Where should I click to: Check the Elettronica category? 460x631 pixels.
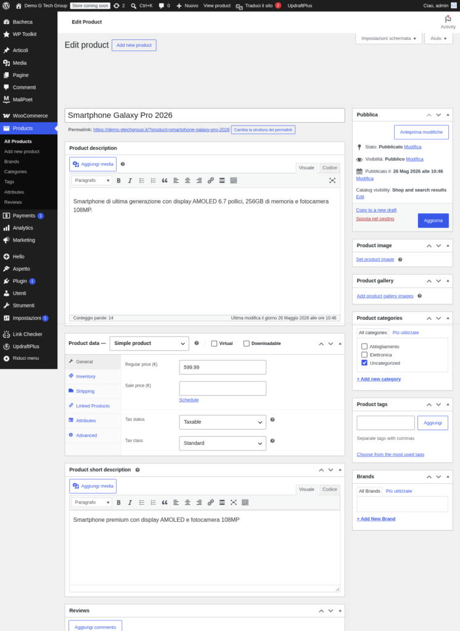pos(364,355)
